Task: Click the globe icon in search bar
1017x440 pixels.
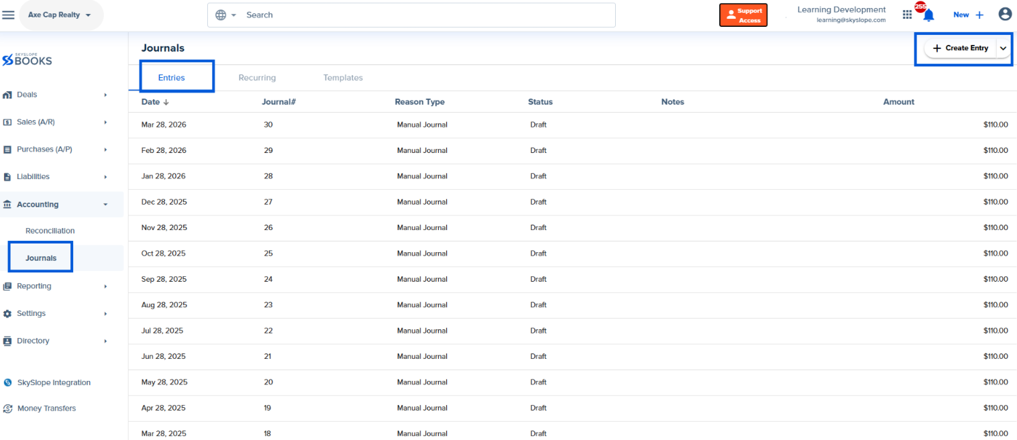Action: click(221, 15)
